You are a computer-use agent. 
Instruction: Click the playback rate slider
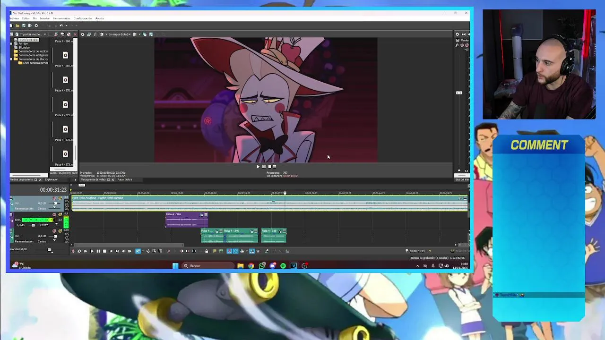49,250
